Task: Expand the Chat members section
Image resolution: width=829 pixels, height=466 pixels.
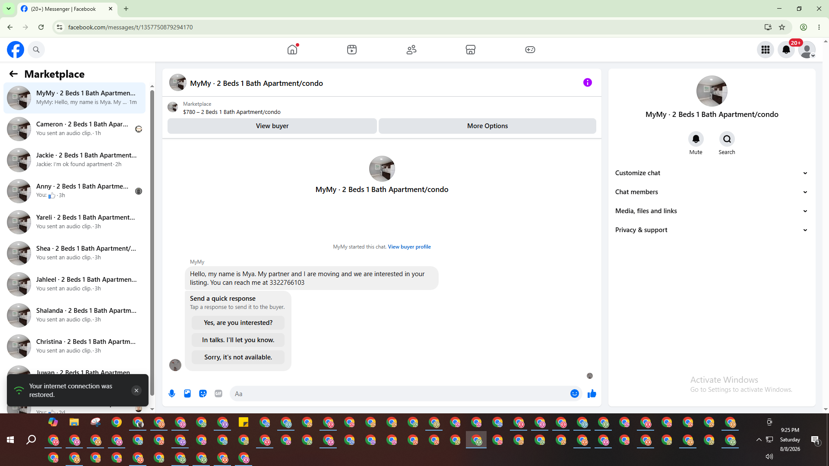Action: [712, 192]
